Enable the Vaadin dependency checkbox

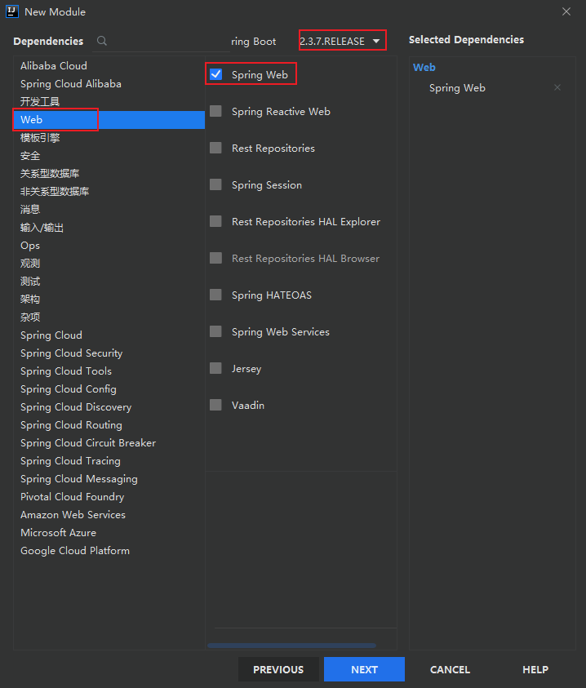pos(216,406)
